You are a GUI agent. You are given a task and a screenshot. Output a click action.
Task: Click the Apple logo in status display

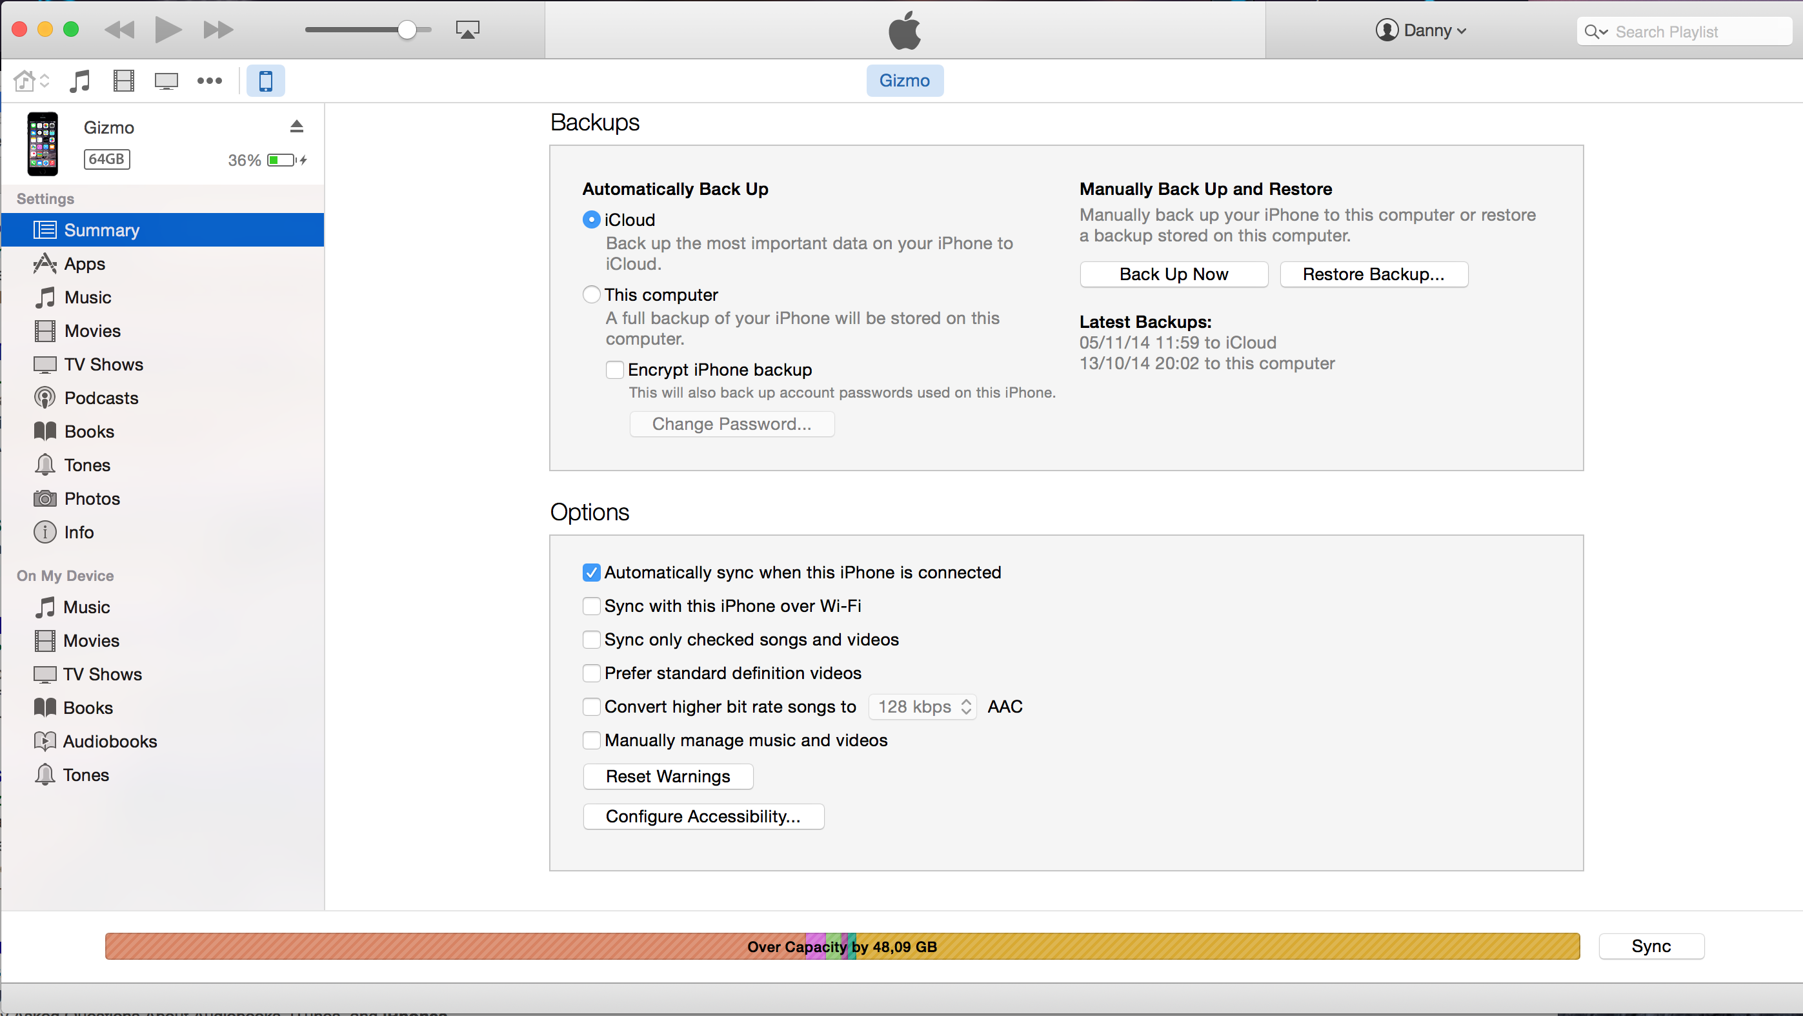coord(904,30)
